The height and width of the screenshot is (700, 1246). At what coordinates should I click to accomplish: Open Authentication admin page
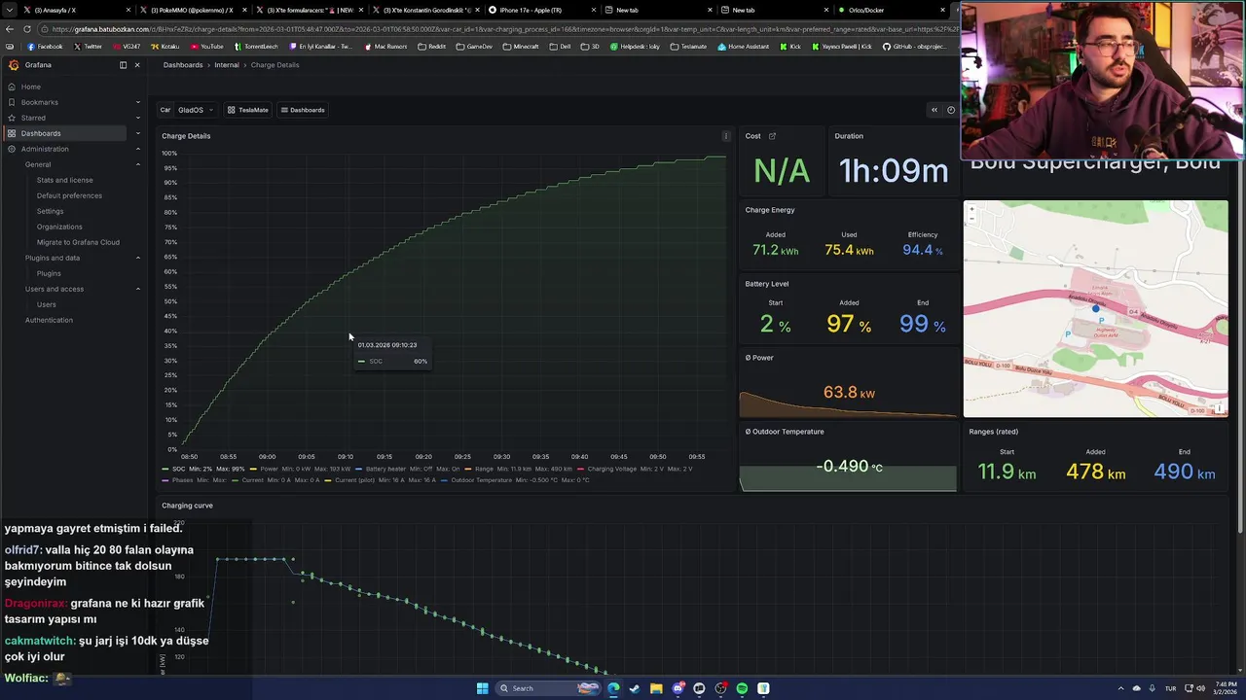pos(49,320)
